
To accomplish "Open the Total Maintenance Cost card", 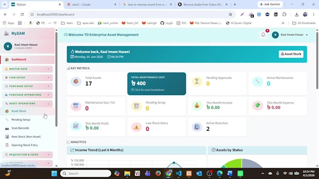I will click(157, 84).
